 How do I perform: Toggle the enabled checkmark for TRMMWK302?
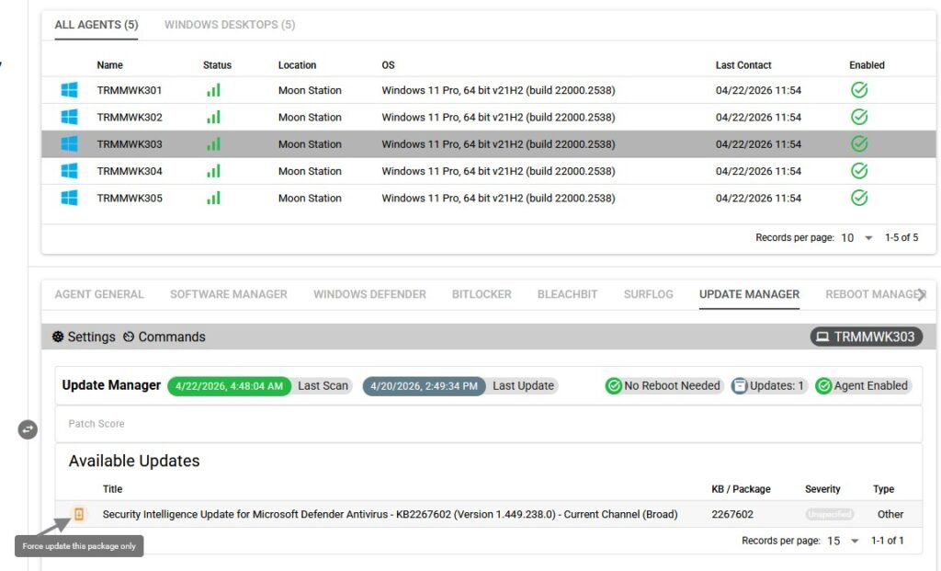859,117
